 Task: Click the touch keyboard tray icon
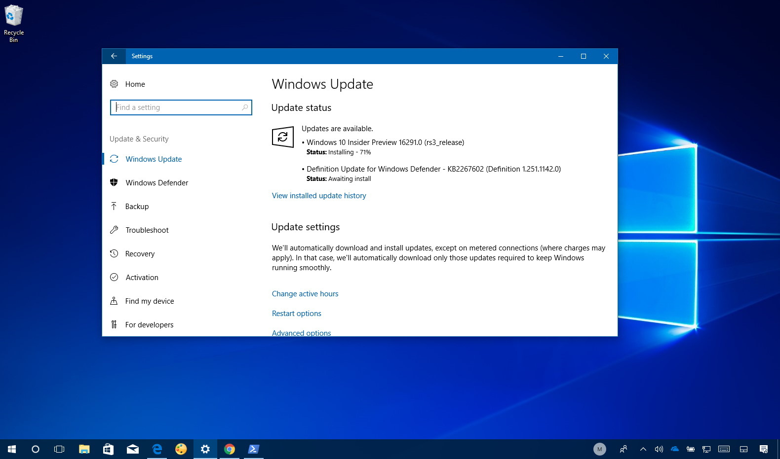tap(724, 449)
